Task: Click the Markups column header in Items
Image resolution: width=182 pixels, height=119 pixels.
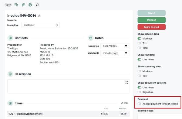Action: [x=123, y=109]
